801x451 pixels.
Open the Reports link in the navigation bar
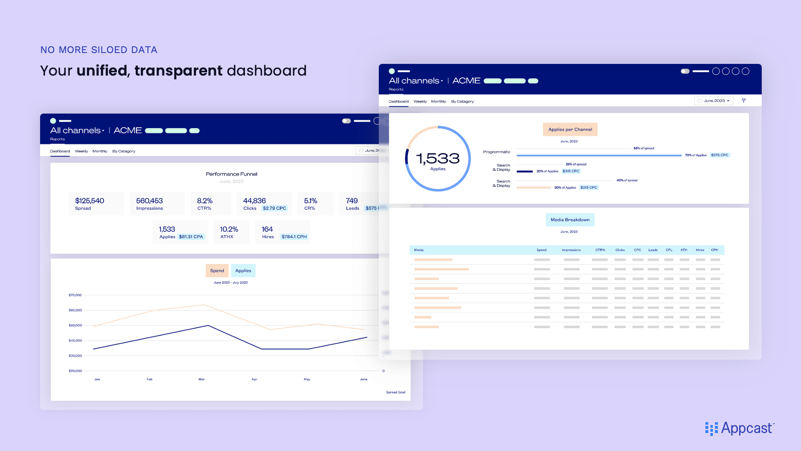396,89
